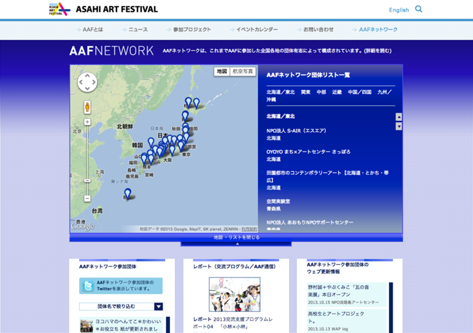Switch site language to English
The width and height of the screenshot is (473, 333).
tap(398, 10)
